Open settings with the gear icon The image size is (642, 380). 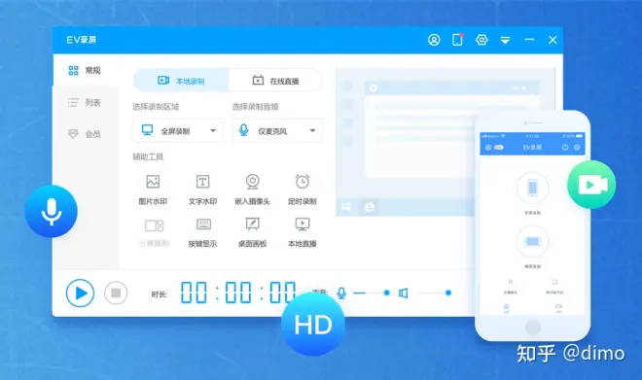click(481, 40)
